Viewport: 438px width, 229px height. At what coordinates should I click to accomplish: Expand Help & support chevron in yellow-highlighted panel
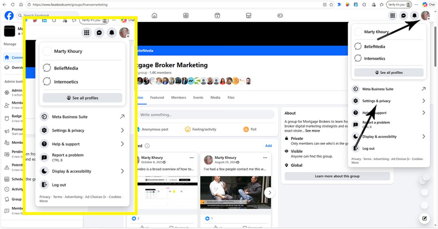(122, 144)
